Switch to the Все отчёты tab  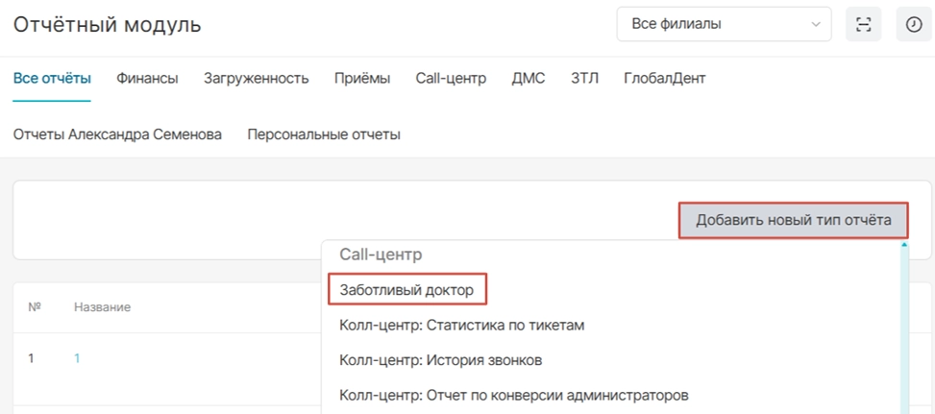(52, 79)
